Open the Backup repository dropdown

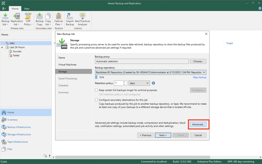click(x=204, y=72)
